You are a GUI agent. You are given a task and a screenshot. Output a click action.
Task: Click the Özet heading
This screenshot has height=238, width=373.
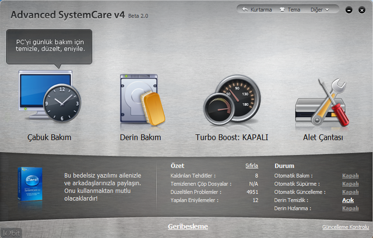pyautogui.click(x=177, y=166)
